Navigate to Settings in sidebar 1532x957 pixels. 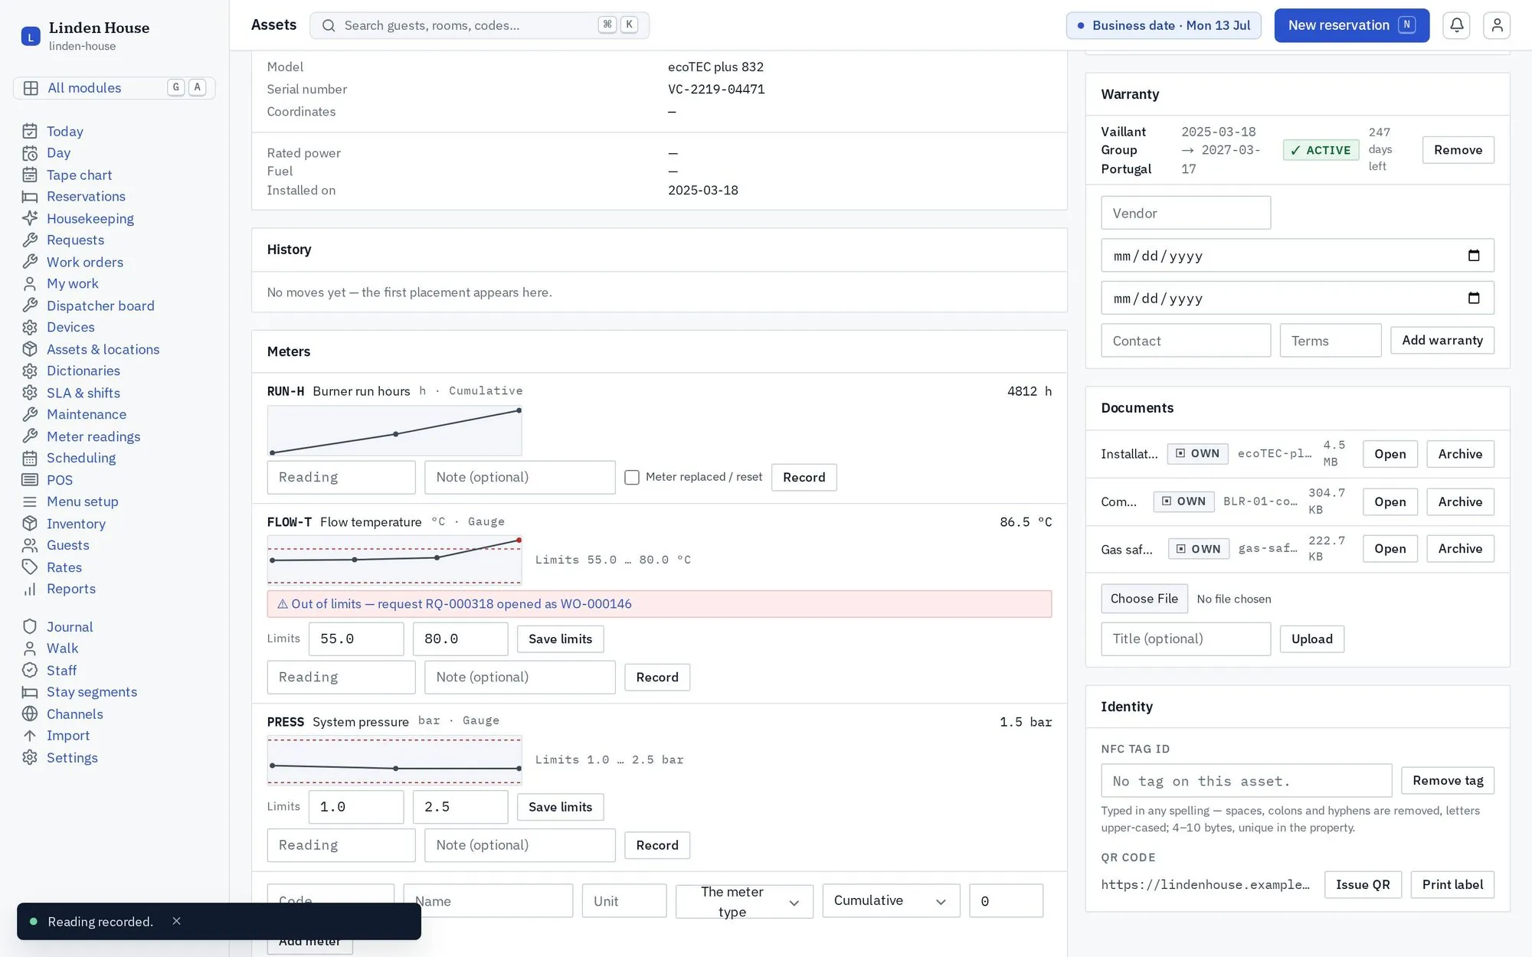pyautogui.click(x=72, y=758)
